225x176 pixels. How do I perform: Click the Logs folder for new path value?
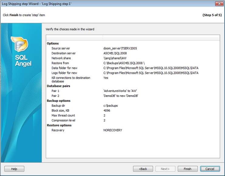coord(151,73)
